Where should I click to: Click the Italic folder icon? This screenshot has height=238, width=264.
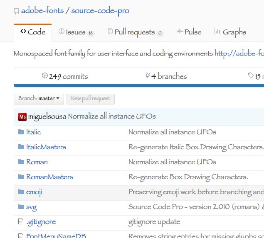[x=21, y=132]
